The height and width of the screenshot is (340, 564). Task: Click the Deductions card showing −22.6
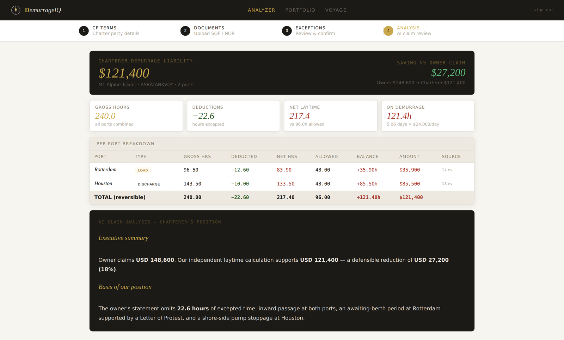click(233, 116)
